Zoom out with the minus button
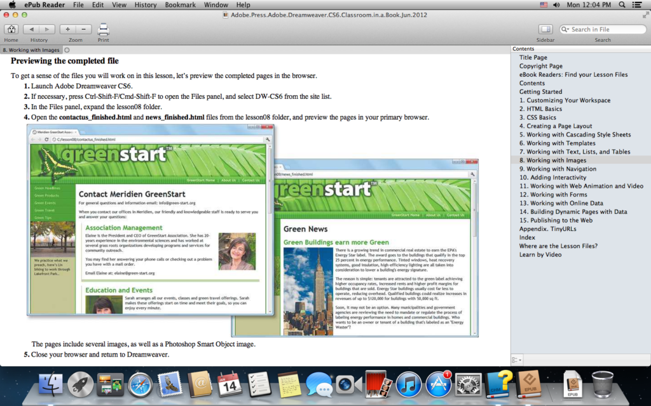 pyautogui.click(x=83, y=29)
